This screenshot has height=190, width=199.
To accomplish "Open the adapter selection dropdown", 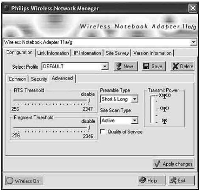I will pyautogui.click(x=193, y=42).
